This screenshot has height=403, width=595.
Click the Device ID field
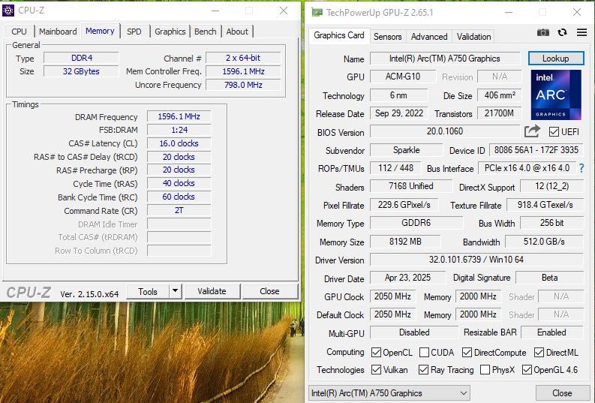(536, 150)
